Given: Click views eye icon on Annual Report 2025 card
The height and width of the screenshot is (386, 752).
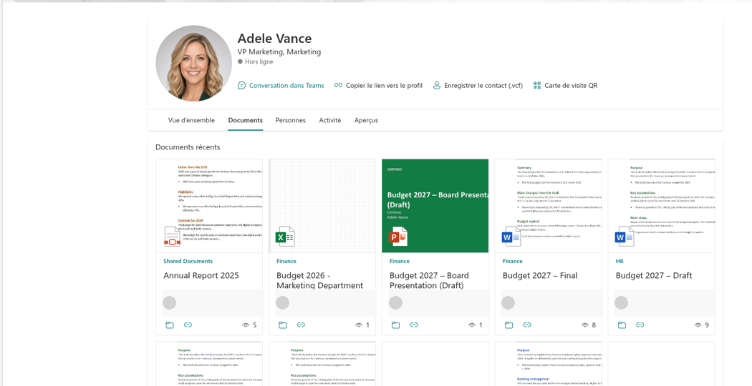Looking at the screenshot, I should click(246, 325).
